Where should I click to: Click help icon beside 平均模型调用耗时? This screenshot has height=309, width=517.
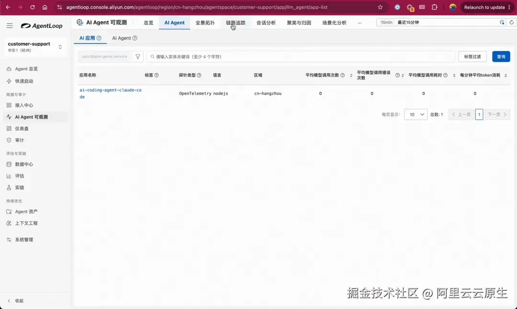(x=445, y=75)
